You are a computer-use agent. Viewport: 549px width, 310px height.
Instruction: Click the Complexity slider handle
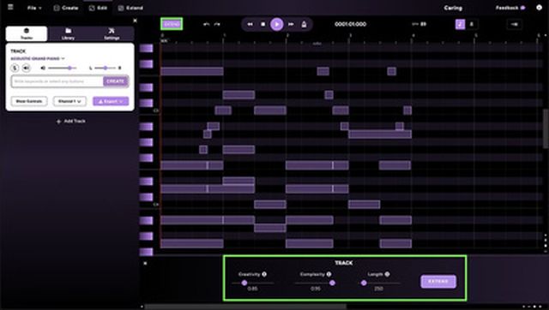tap(332, 283)
